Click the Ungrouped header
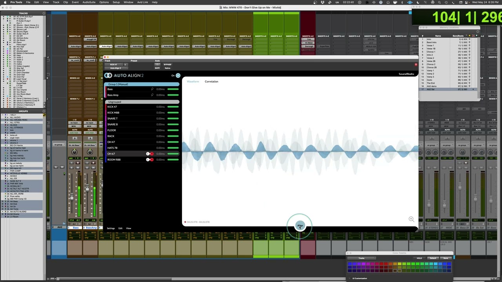 [x=142, y=102]
